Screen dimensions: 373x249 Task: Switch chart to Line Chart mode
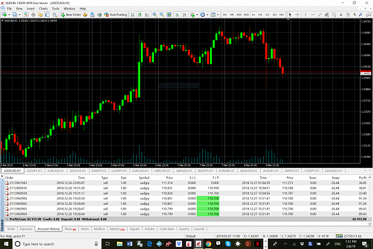click(x=147, y=15)
